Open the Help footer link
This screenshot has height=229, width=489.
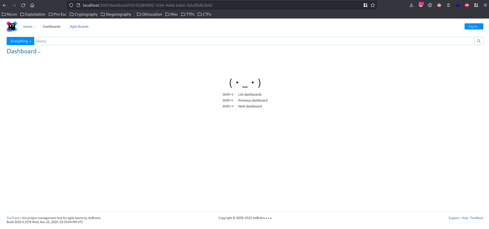point(465,218)
